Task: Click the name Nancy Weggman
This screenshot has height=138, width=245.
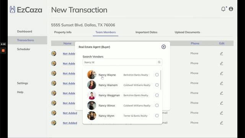Action: coord(109,95)
